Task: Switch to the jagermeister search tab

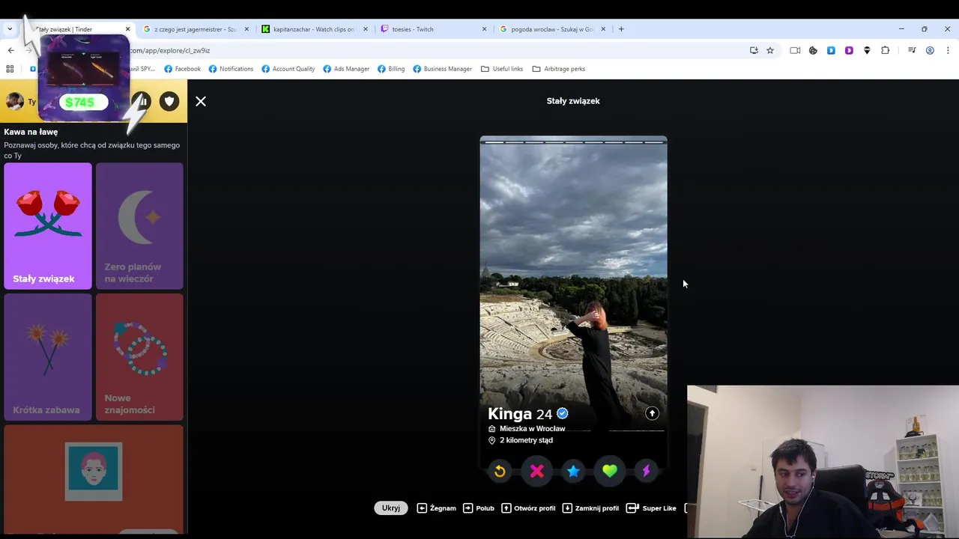Action: (x=195, y=29)
